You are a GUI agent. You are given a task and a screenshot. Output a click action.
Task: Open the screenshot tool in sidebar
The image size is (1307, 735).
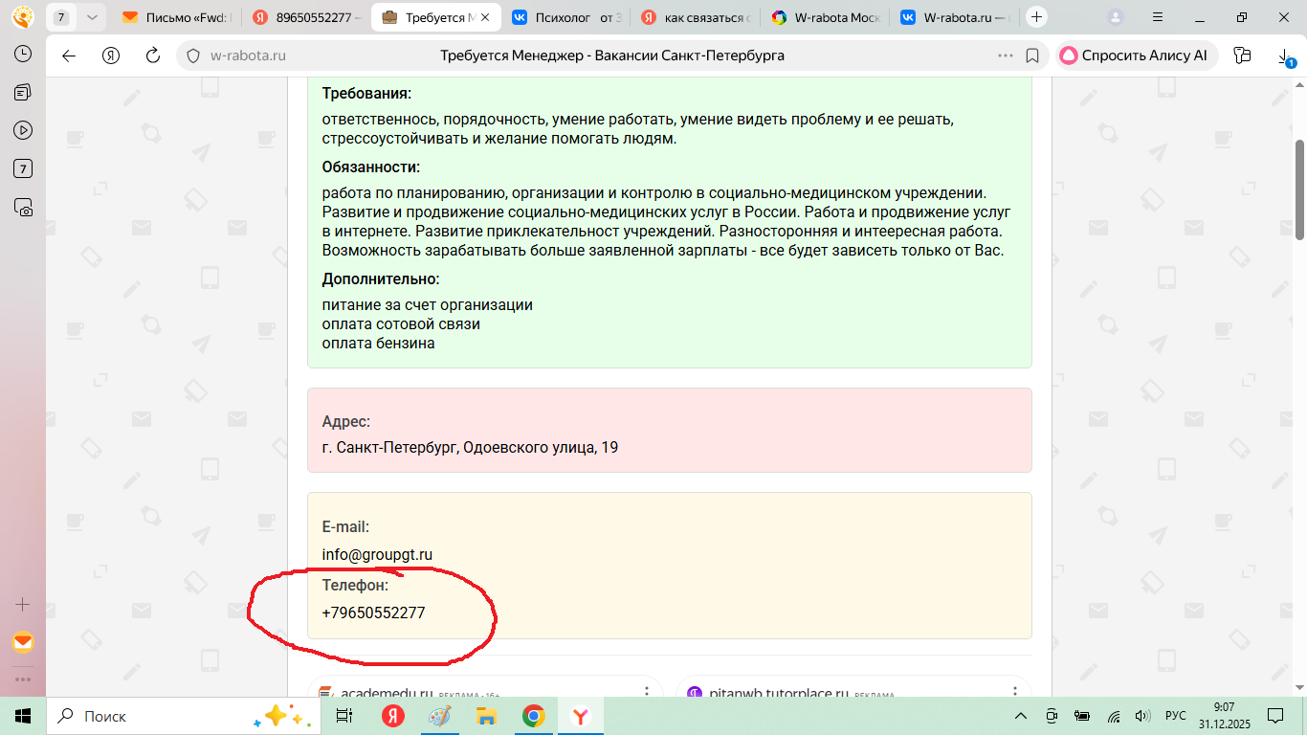point(23,207)
